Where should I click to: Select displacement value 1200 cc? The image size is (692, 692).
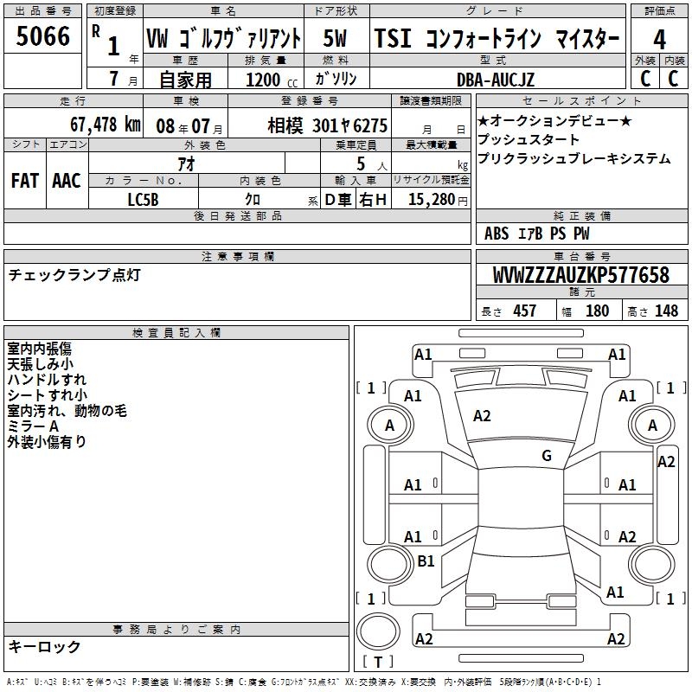point(272,80)
